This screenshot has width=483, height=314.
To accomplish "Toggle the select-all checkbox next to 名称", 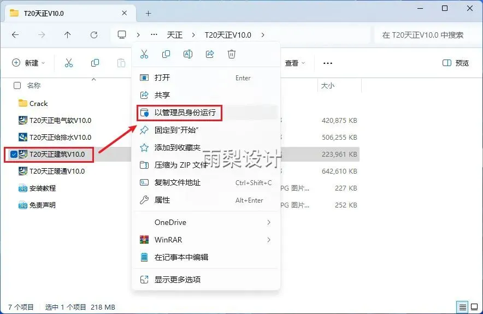I will click(17, 85).
